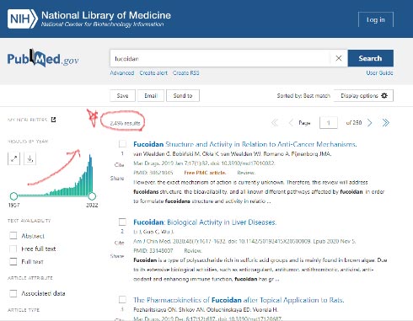The image size is (413, 321).
Task: Click Cite for the first result
Action: point(120,165)
